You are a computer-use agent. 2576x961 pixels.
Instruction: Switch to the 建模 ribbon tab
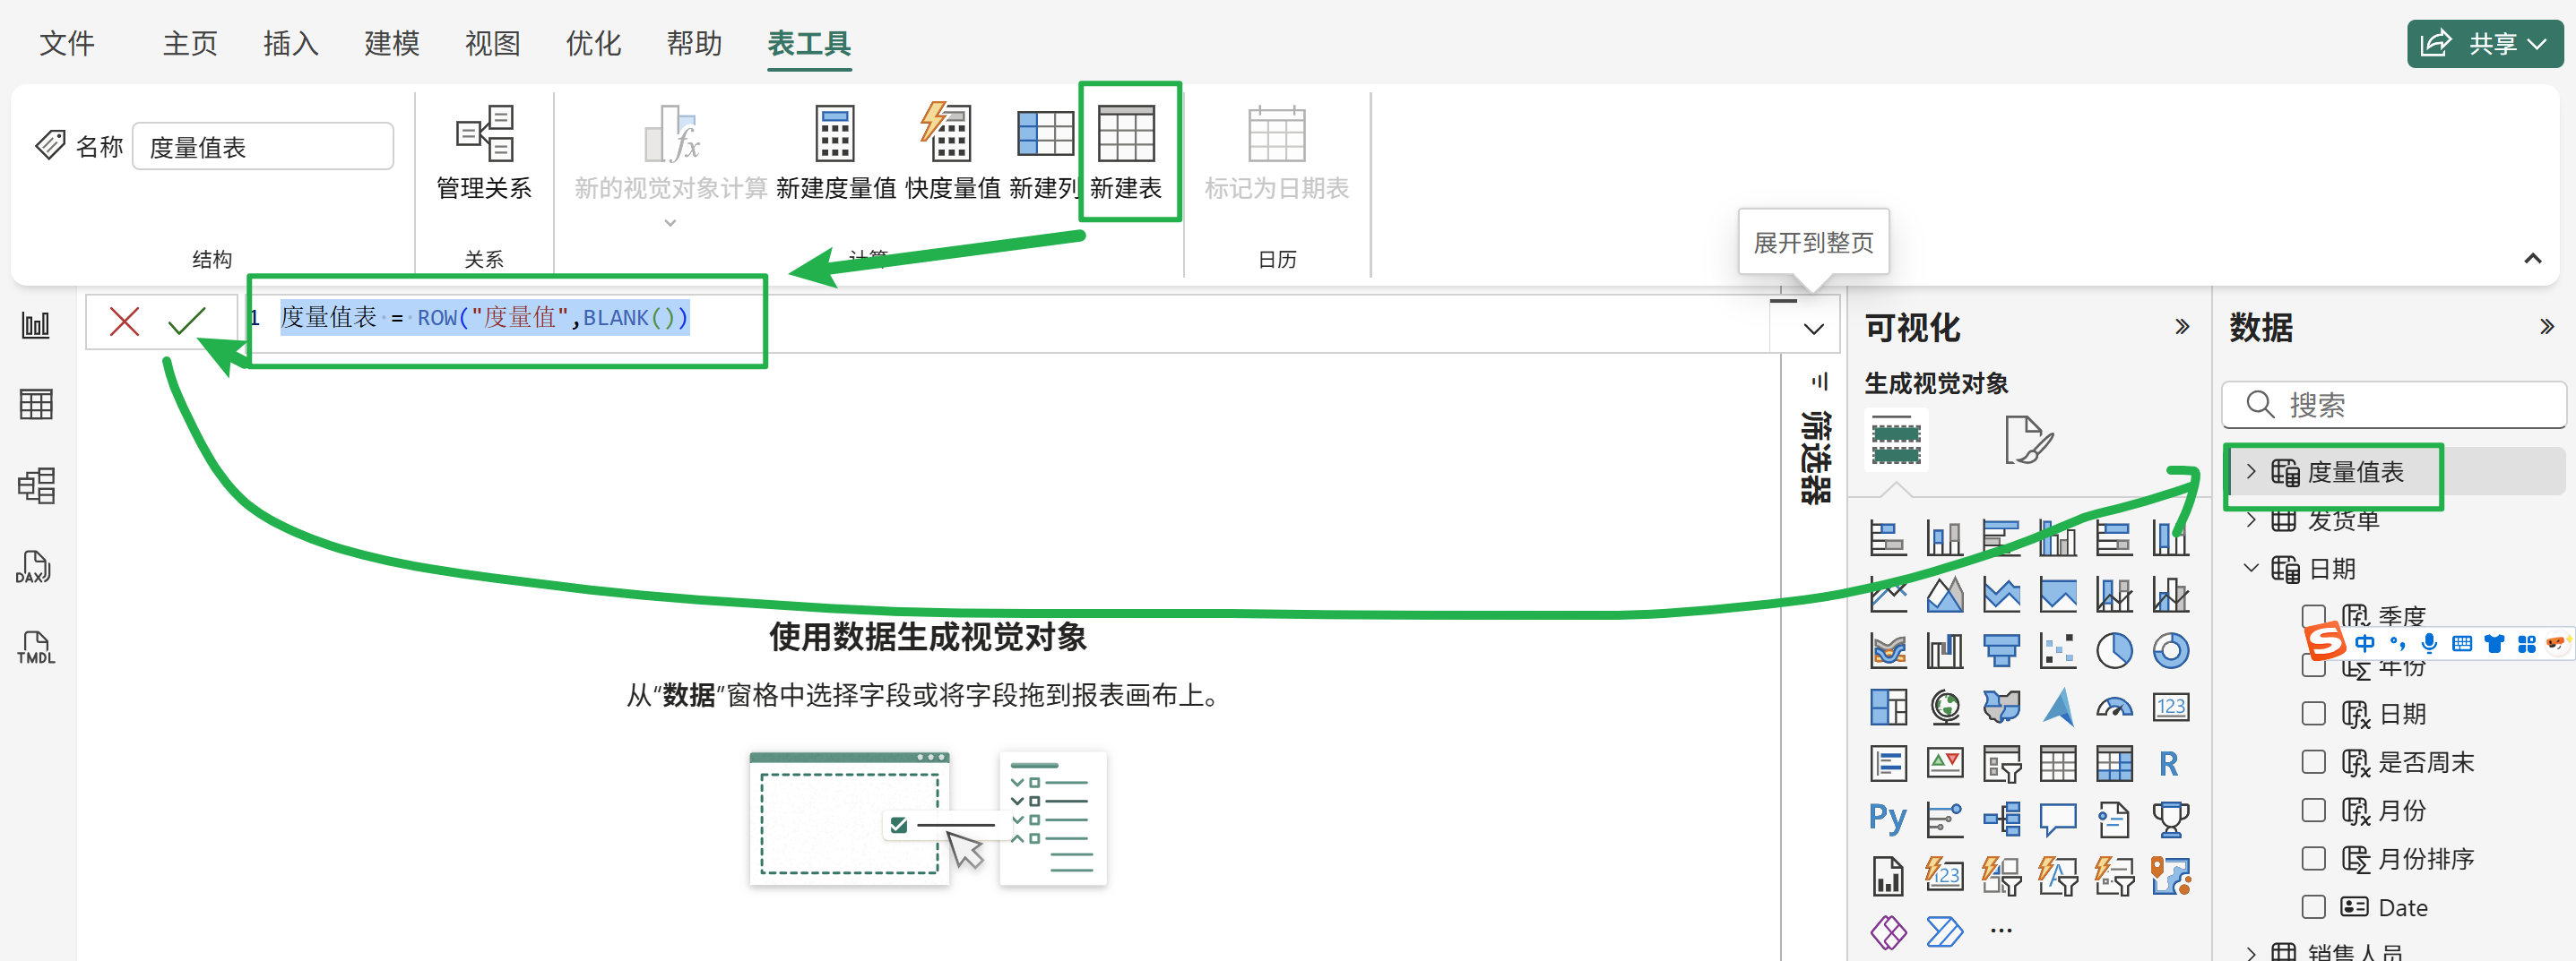click(391, 43)
